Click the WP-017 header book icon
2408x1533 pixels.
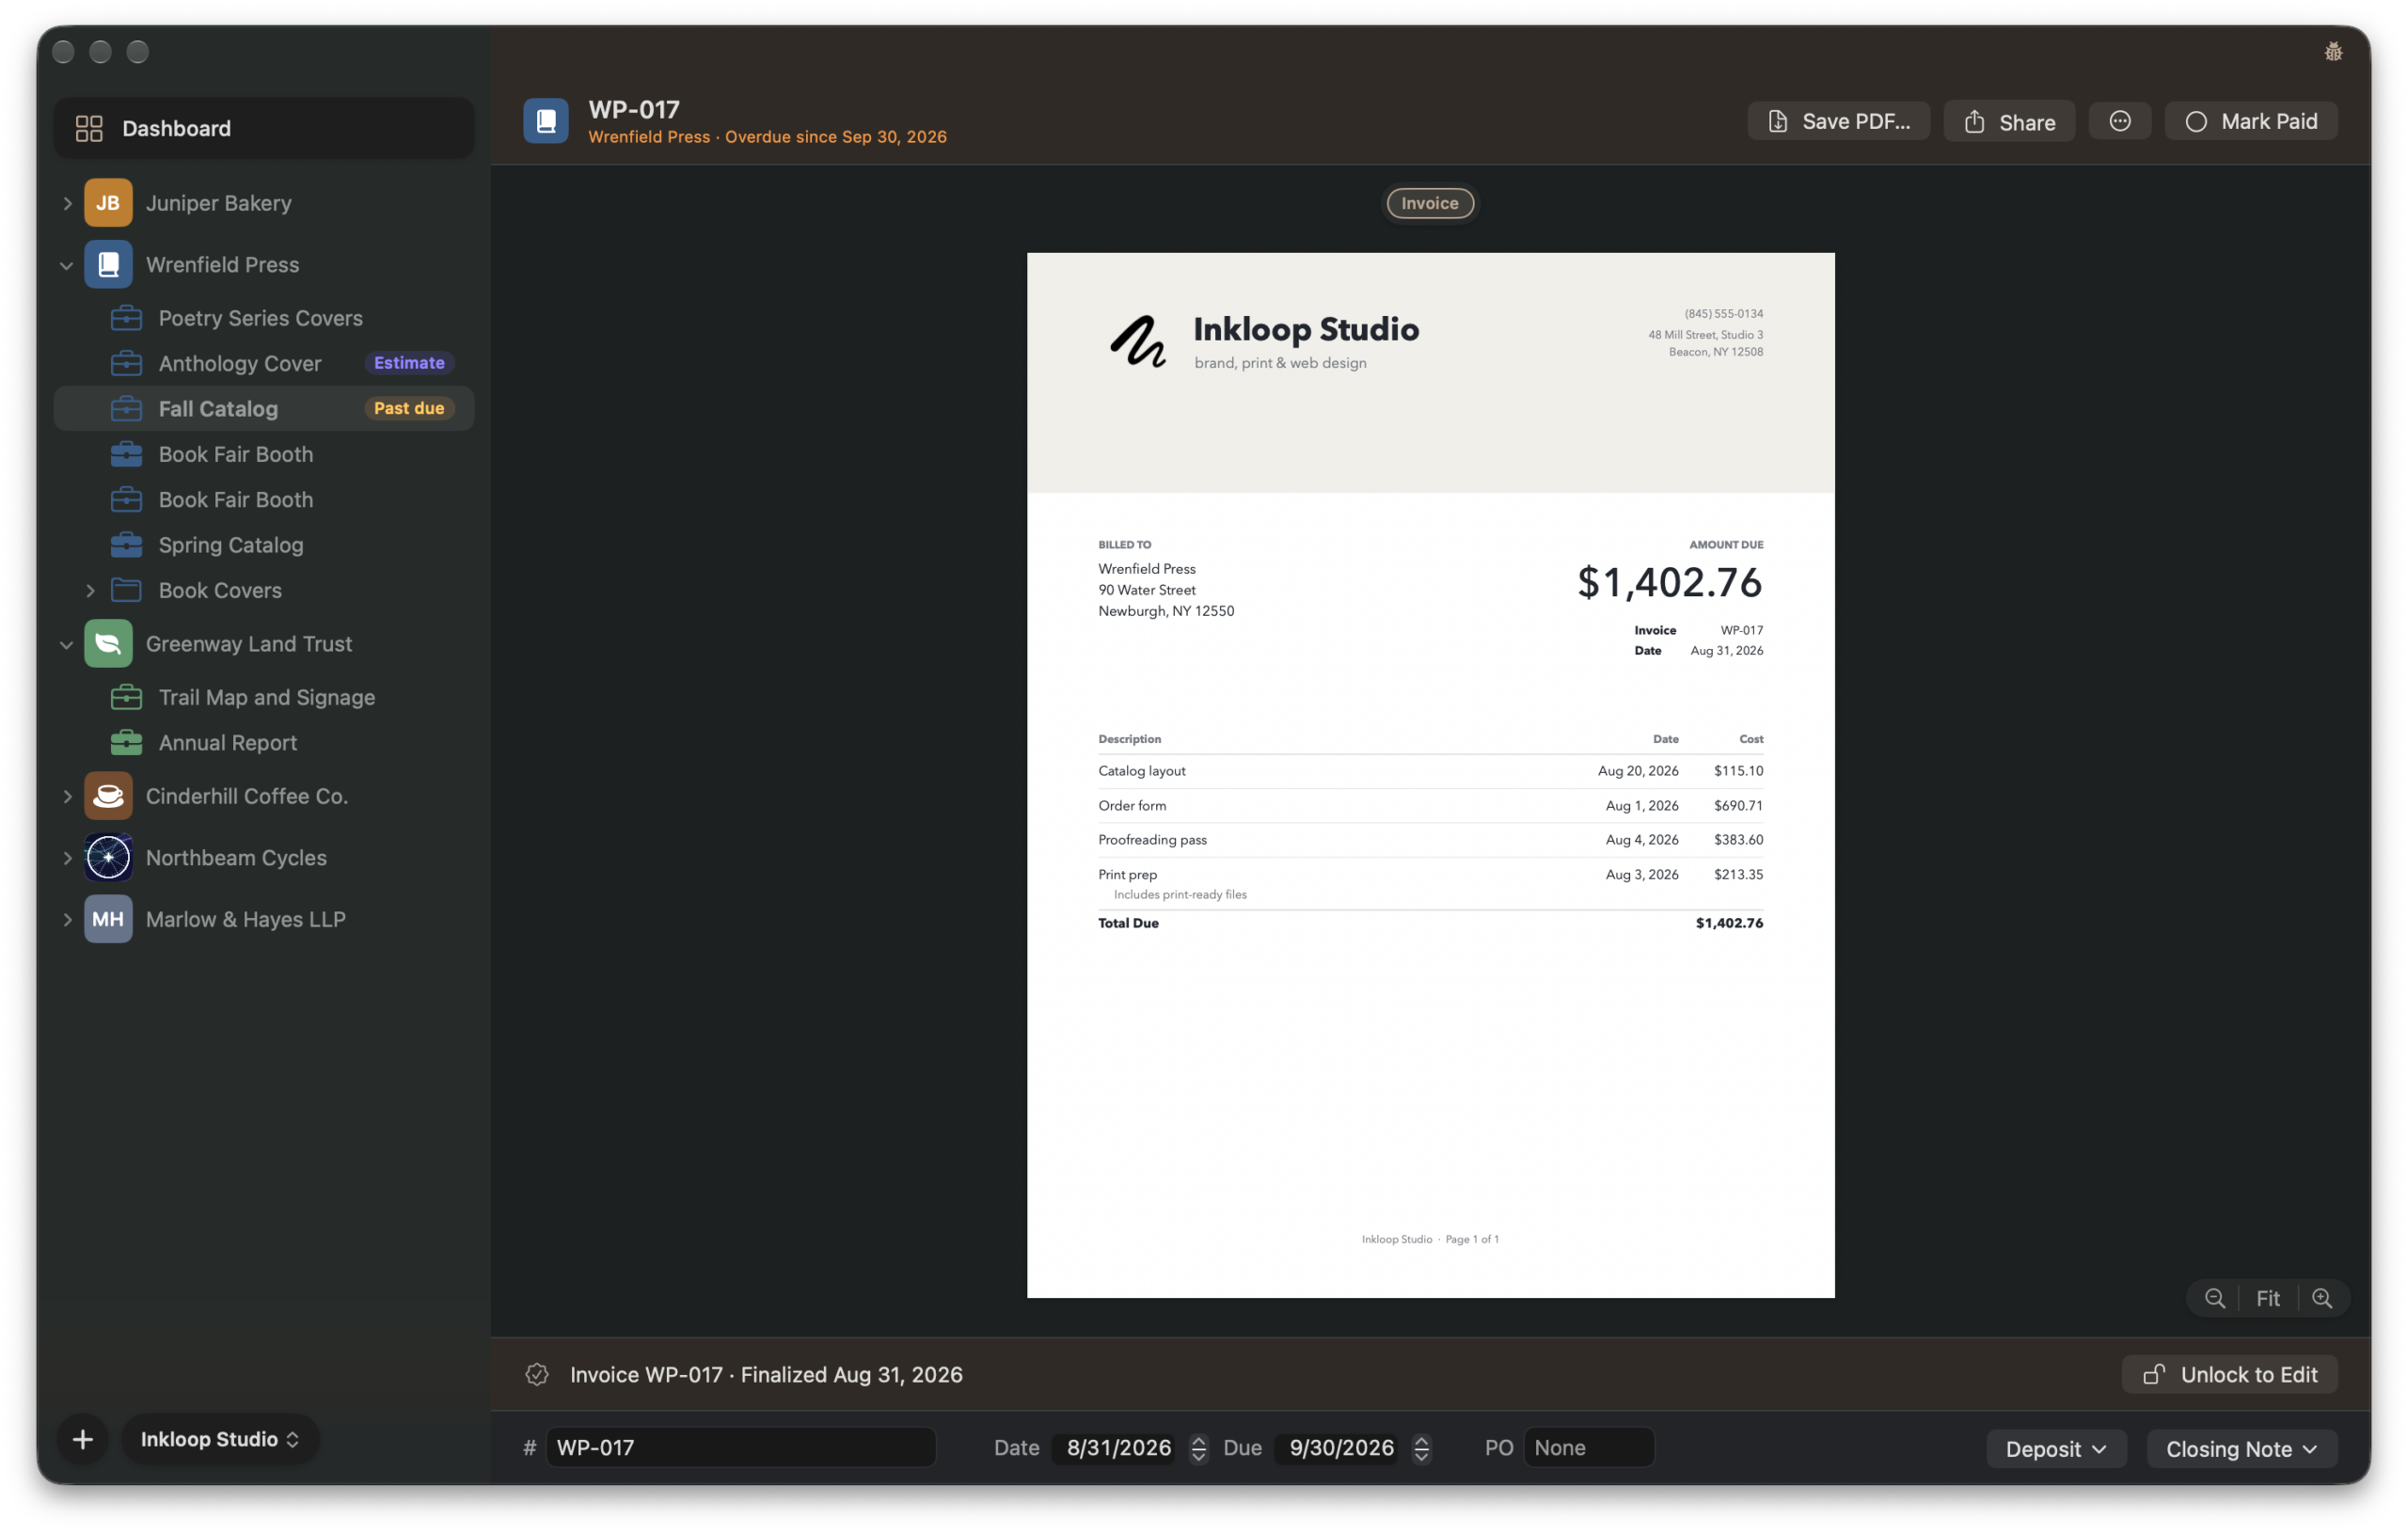546,122
